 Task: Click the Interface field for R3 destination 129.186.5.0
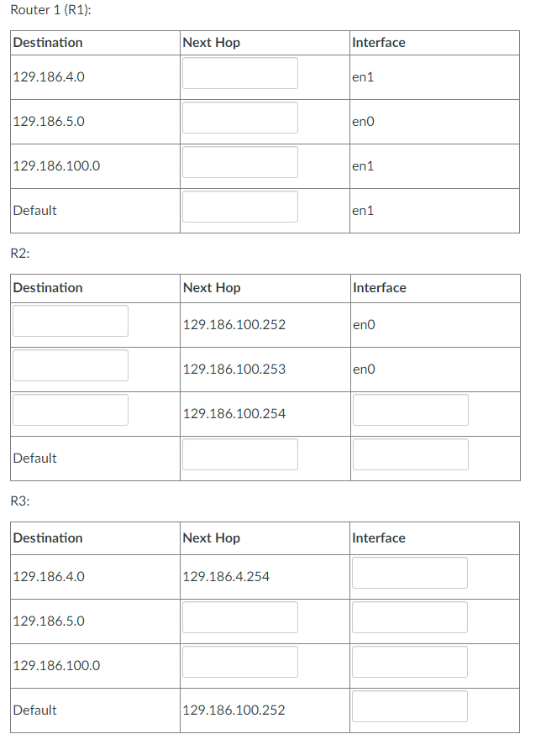409,617
